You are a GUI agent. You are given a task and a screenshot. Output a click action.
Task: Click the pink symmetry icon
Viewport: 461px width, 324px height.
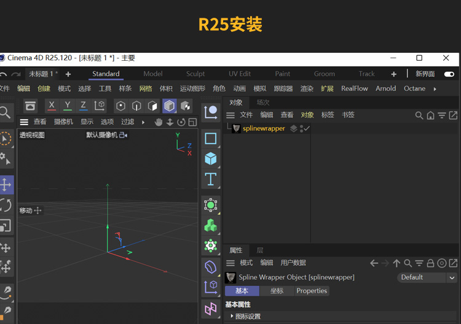(x=211, y=309)
